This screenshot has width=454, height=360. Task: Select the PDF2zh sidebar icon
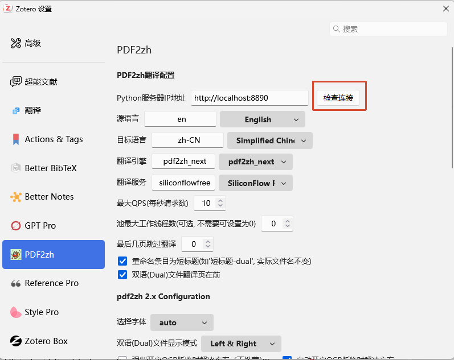(x=16, y=254)
